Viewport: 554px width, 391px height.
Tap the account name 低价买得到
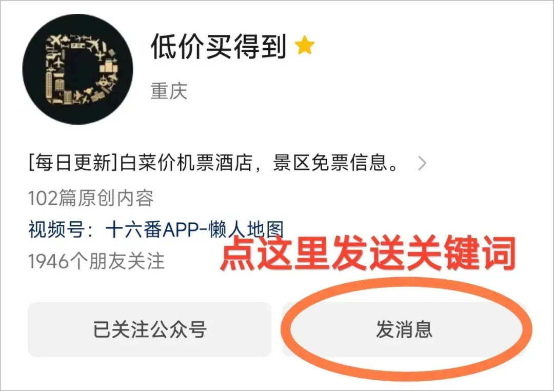(x=219, y=47)
